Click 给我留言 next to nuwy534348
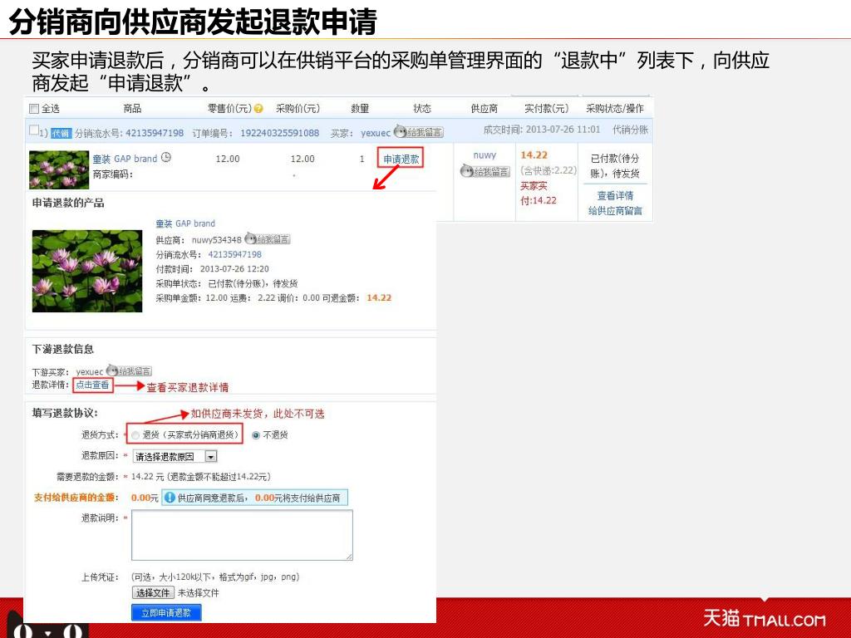The height and width of the screenshot is (638, 851). pos(268,239)
